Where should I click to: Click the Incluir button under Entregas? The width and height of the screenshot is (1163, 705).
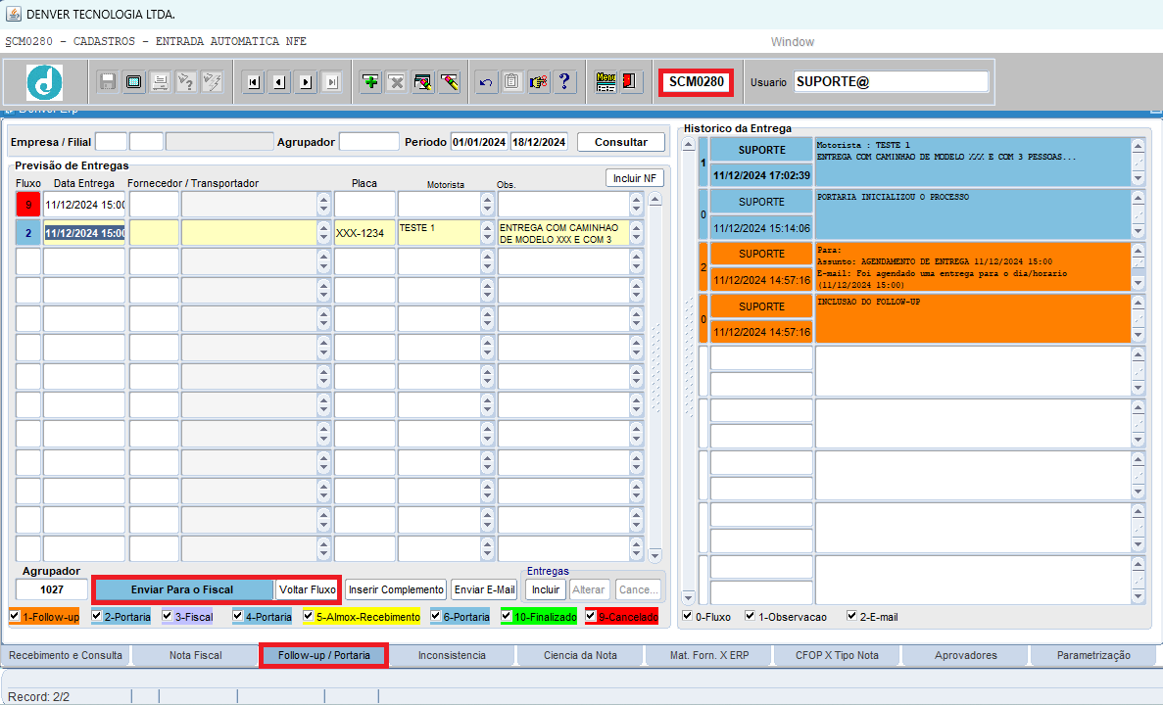pos(546,590)
